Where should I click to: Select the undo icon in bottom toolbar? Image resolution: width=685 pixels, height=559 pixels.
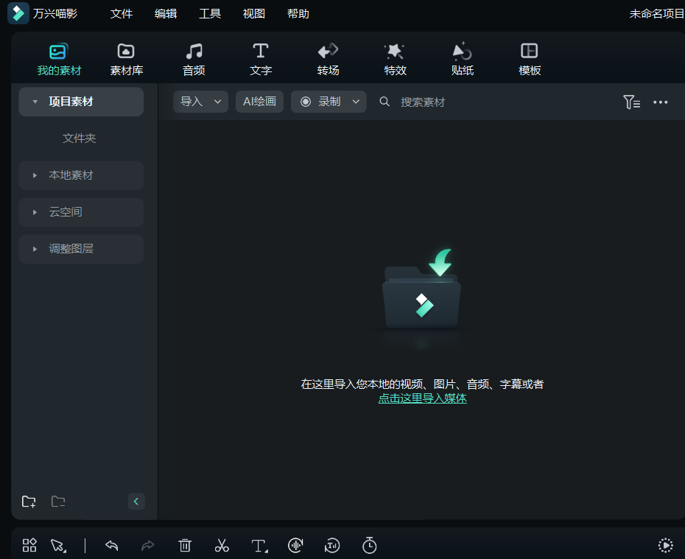(111, 545)
